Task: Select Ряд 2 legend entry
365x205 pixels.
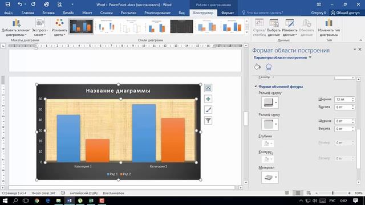Action: pos(125,174)
